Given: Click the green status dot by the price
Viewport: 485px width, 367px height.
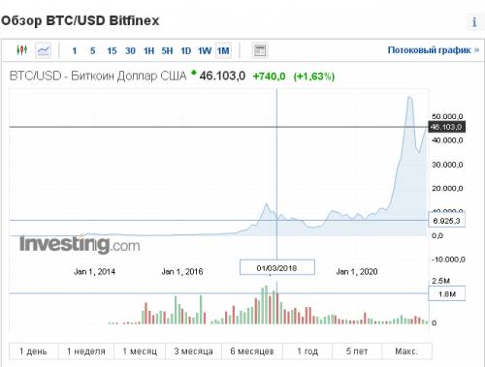Looking at the screenshot, I should (194, 73).
